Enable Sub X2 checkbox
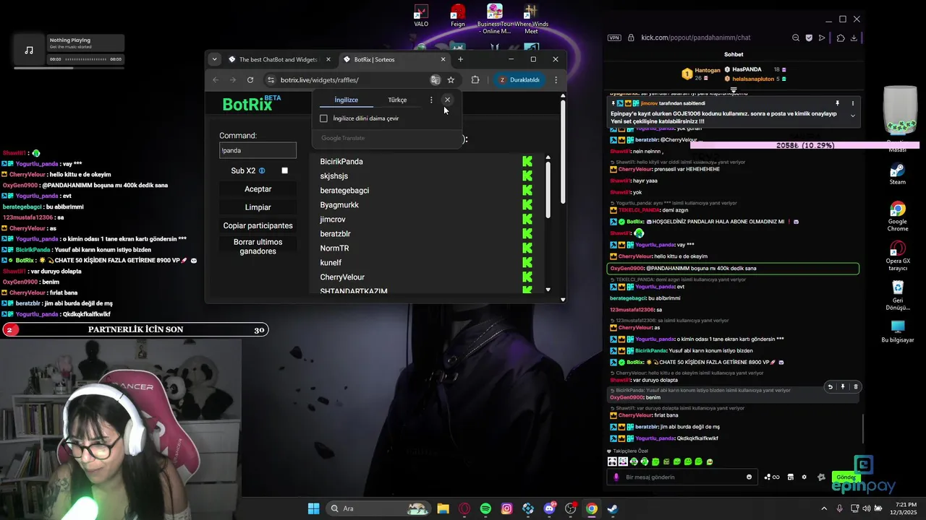This screenshot has width=926, height=520. pyautogui.click(x=284, y=171)
